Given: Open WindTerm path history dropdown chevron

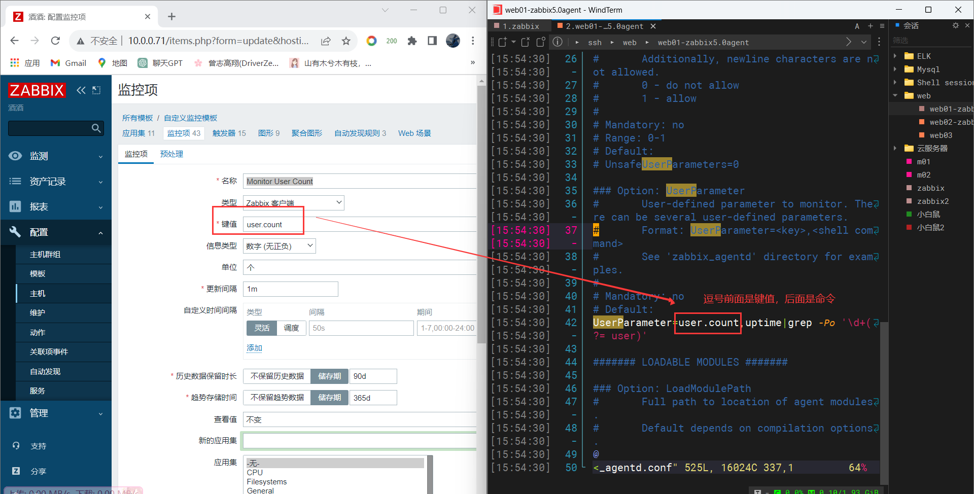Looking at the screenshot, I should pos(864,42).
